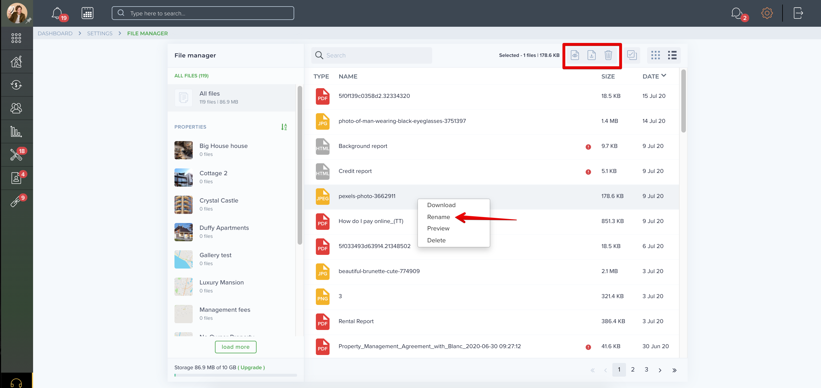
Task: Click the properties list scrollbar
Action: click(300, 165)
